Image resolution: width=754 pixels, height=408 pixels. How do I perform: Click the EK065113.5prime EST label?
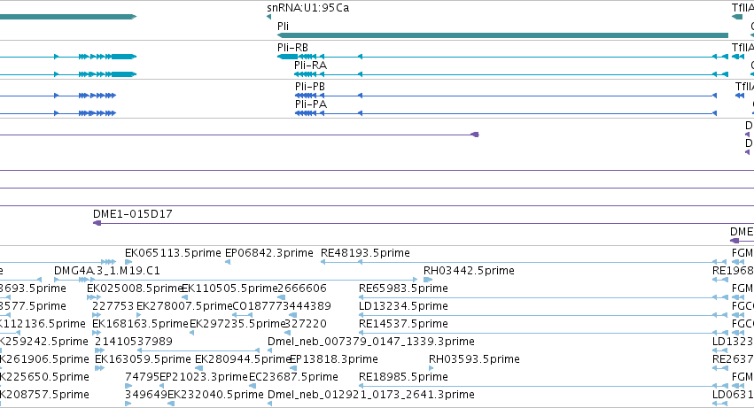click(x=173, y=253)
